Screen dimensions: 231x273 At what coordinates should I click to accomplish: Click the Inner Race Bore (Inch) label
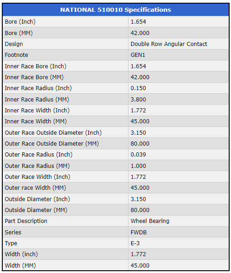click(36, 66)
